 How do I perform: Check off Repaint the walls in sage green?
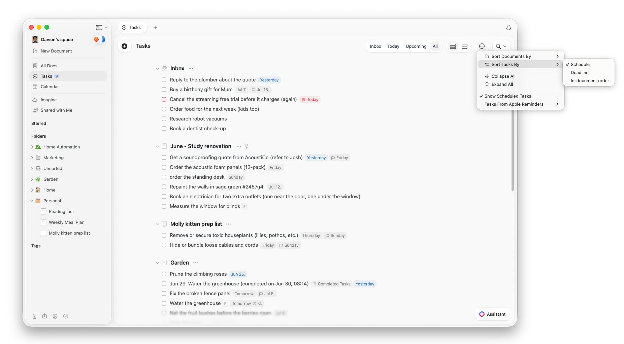[164, 187]
